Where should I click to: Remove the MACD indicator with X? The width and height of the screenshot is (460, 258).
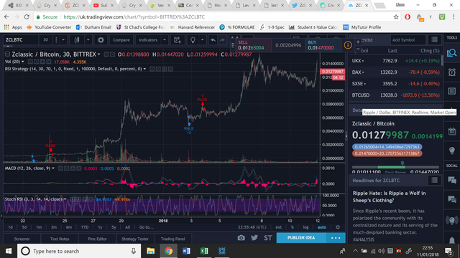tap(79, 168)
